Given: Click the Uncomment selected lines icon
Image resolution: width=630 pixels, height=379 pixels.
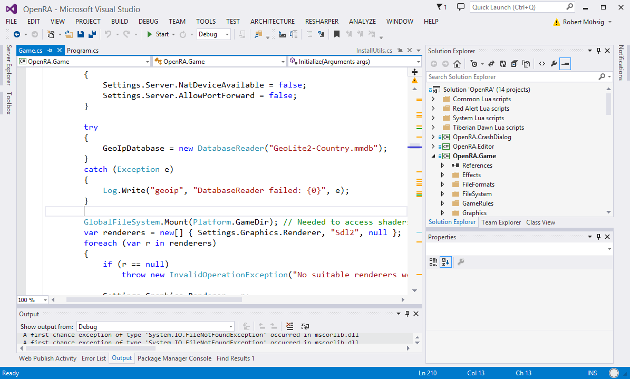Looking at the screenshot, I should (x=321, y=35).
